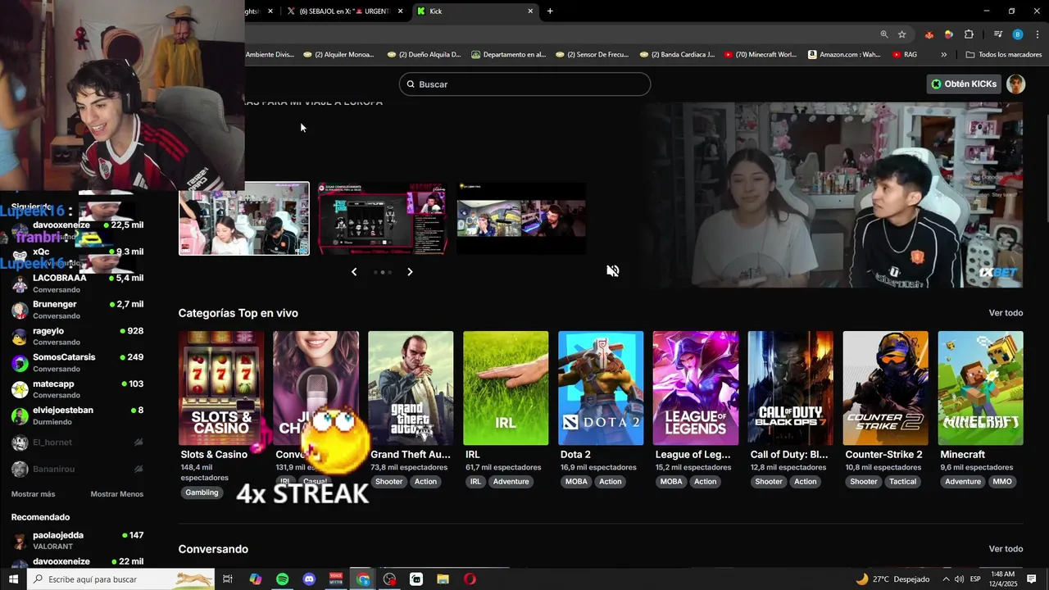Open the Slots & Casino category cover

(x=221, y=388)
